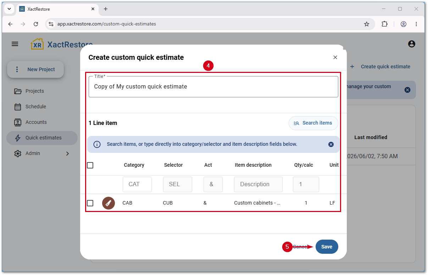Click the Last modified column header

[371, 137]
